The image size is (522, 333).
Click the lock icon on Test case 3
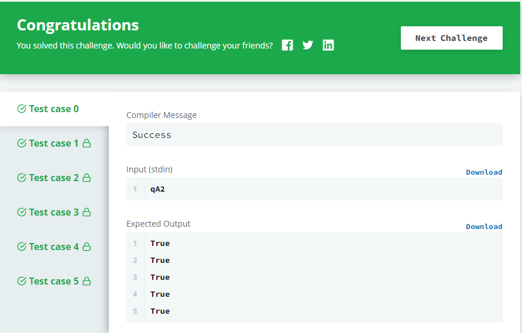87,212
